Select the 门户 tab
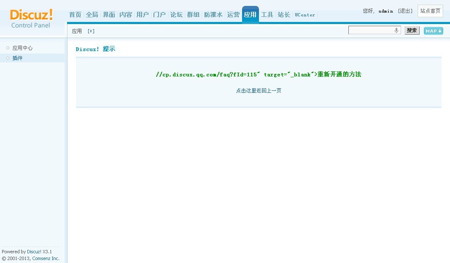 [x=159, y=15]
